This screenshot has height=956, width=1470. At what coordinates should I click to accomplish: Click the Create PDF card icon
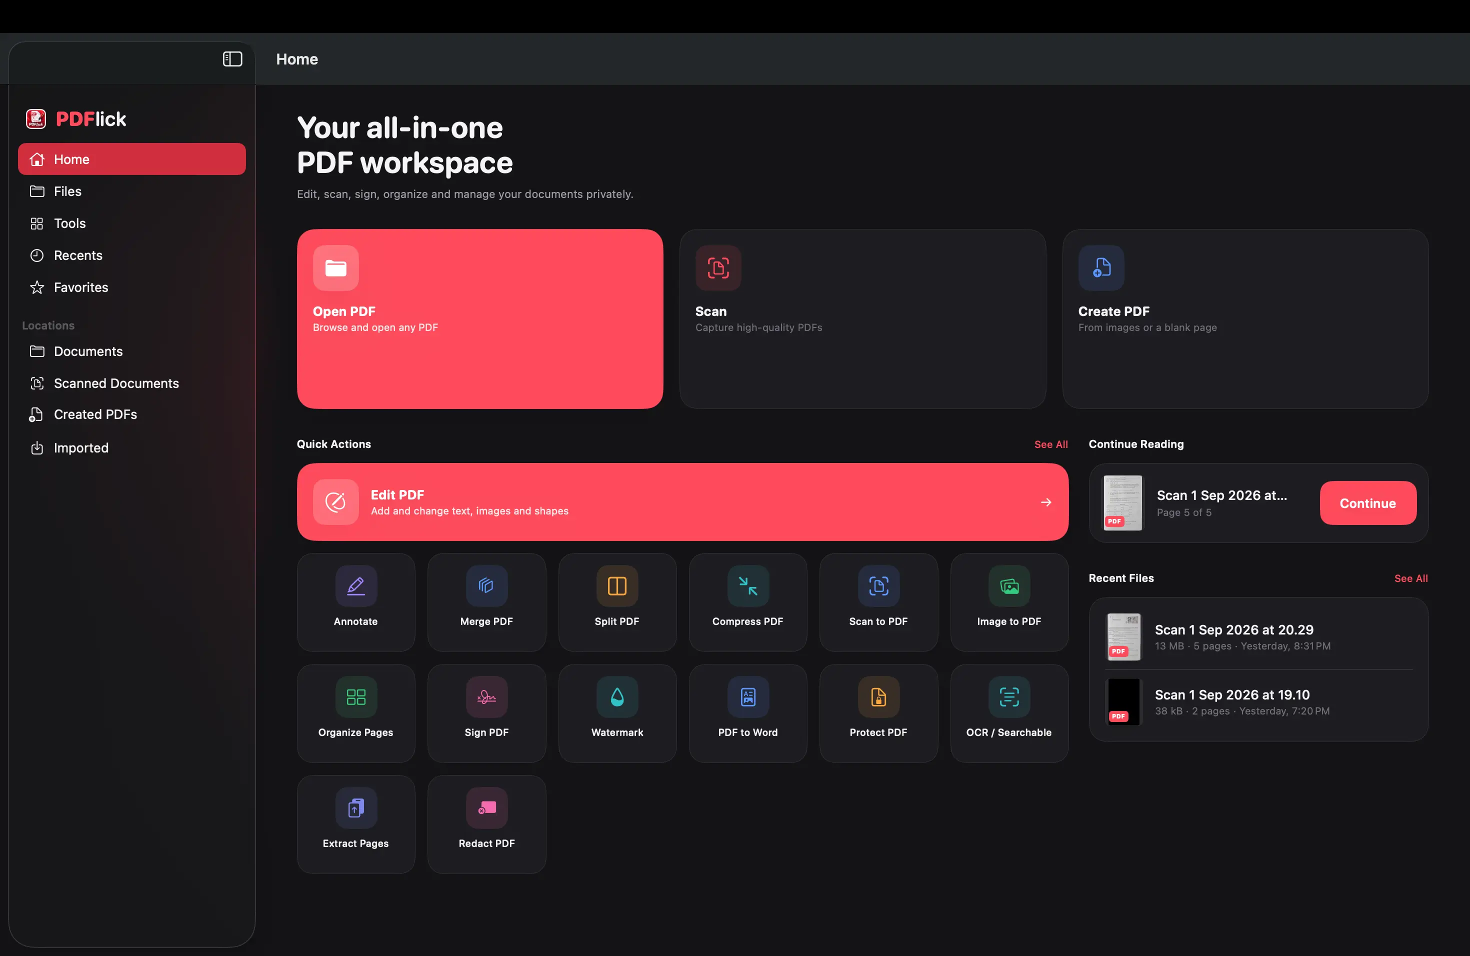1101,268
